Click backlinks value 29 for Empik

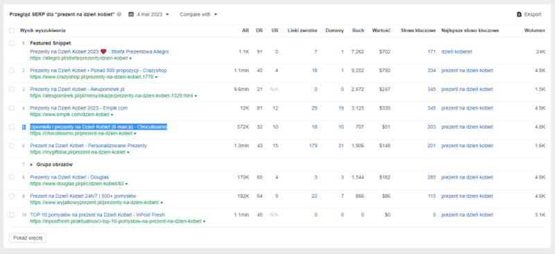(x=314, y=108)
